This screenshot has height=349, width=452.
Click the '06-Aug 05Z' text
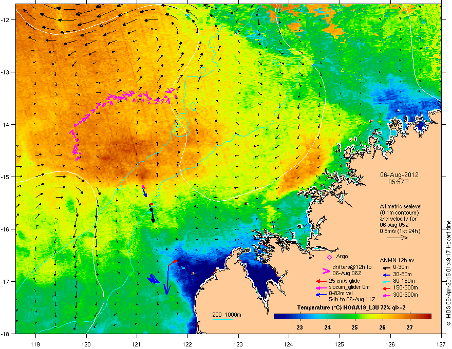click(393, 225)
